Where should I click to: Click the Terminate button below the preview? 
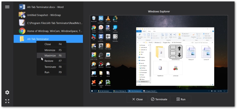(159, 99)
